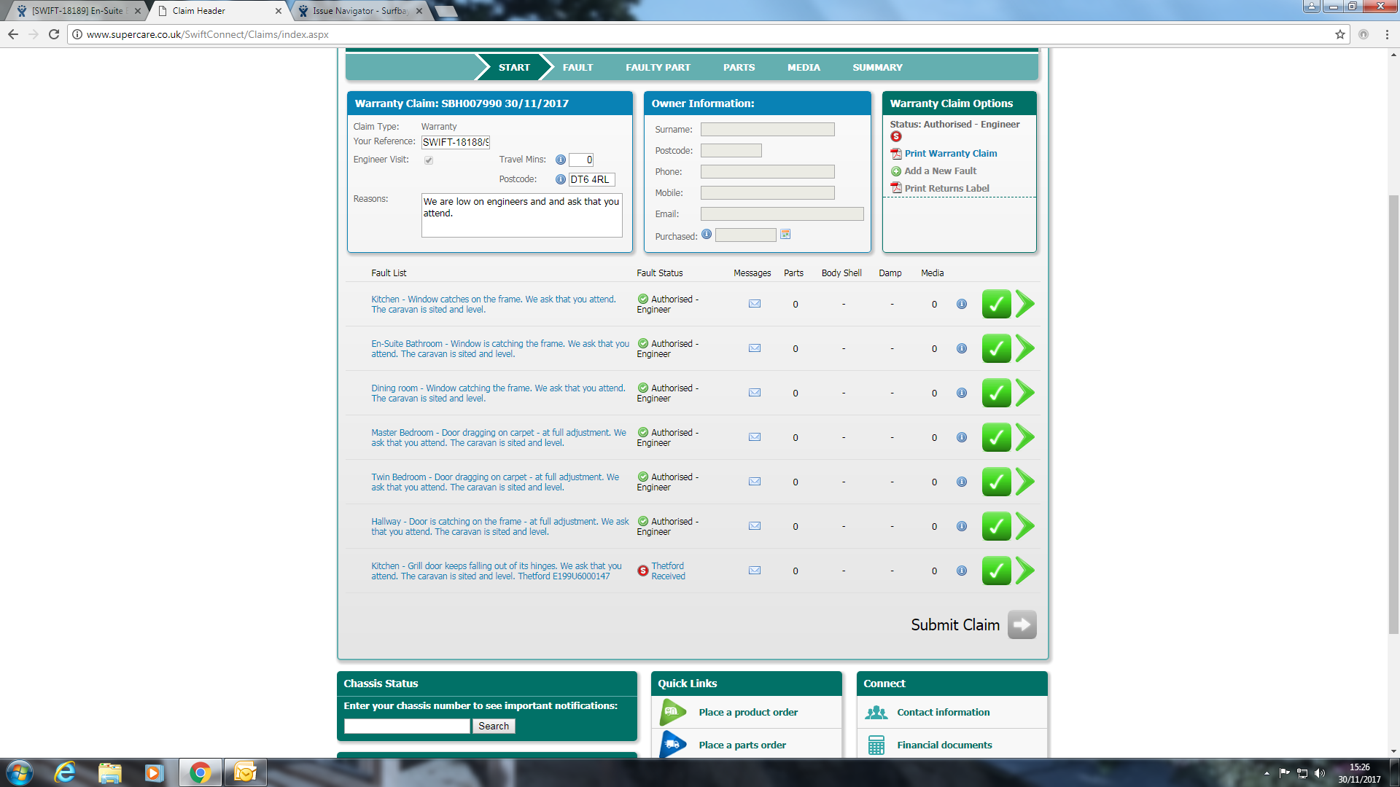Click the Purchased date calendar icon
This screenshot has height=787, width=1400.
point(785,235)
